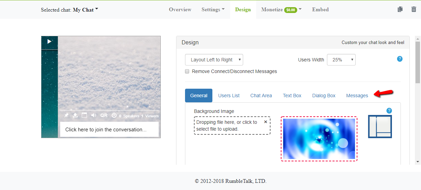Screen dimensions: 421x190
Task: Click the join the conversation text box
Action: tap(109, 130)
